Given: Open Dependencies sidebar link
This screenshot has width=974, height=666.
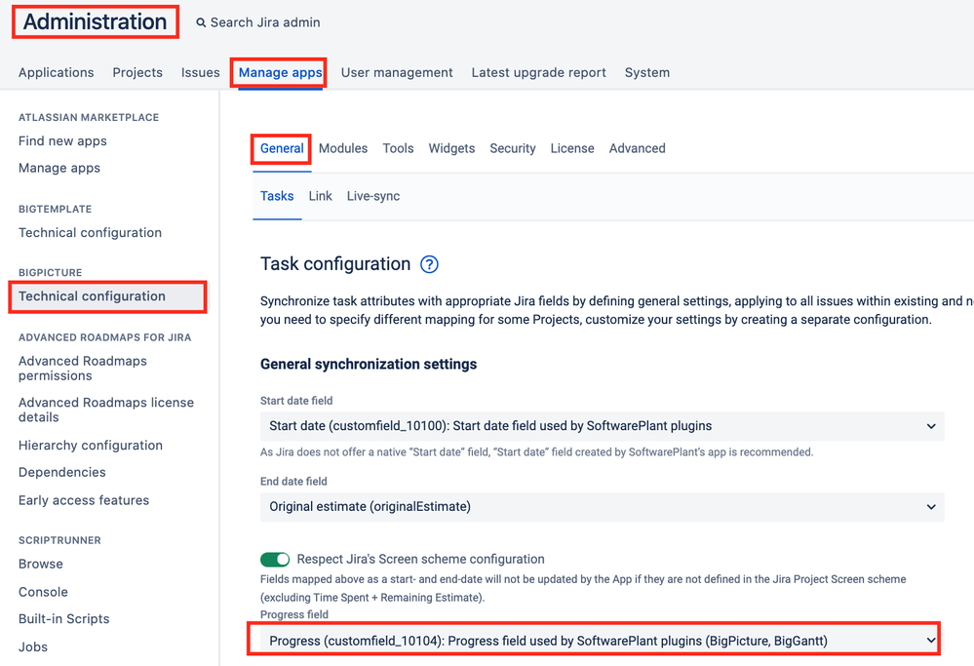Looking at the screenshot, I should [62, 472].
